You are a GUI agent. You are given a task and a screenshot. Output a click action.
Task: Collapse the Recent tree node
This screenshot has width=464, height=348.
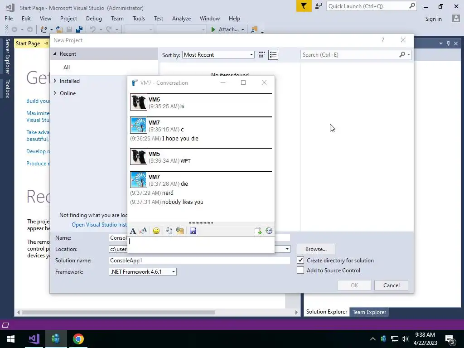[55, 53]
